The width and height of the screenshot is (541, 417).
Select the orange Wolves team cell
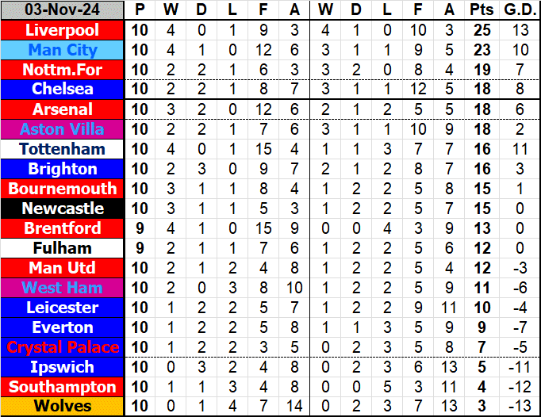(x=63, y=407)
